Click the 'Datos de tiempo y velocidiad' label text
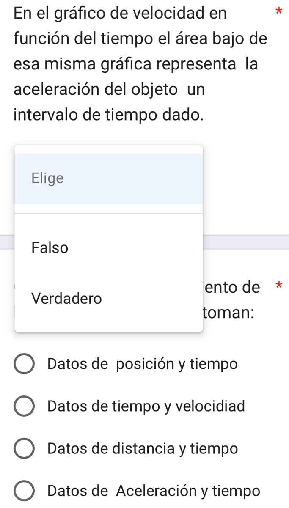 click(146, 406)
